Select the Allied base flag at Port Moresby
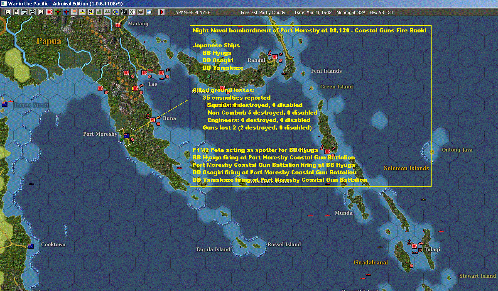498x291 pixels. coord(126,135)
